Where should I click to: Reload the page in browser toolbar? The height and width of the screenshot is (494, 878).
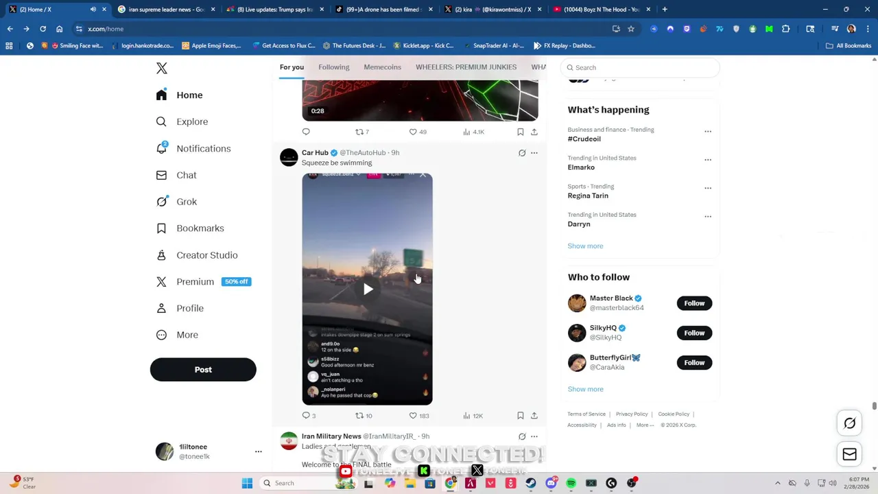43,29
